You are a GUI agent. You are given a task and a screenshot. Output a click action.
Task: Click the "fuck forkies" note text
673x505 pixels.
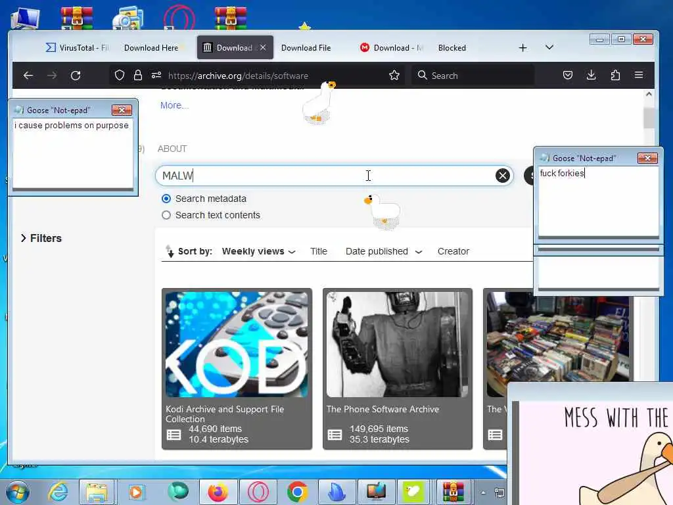(562, 173)
